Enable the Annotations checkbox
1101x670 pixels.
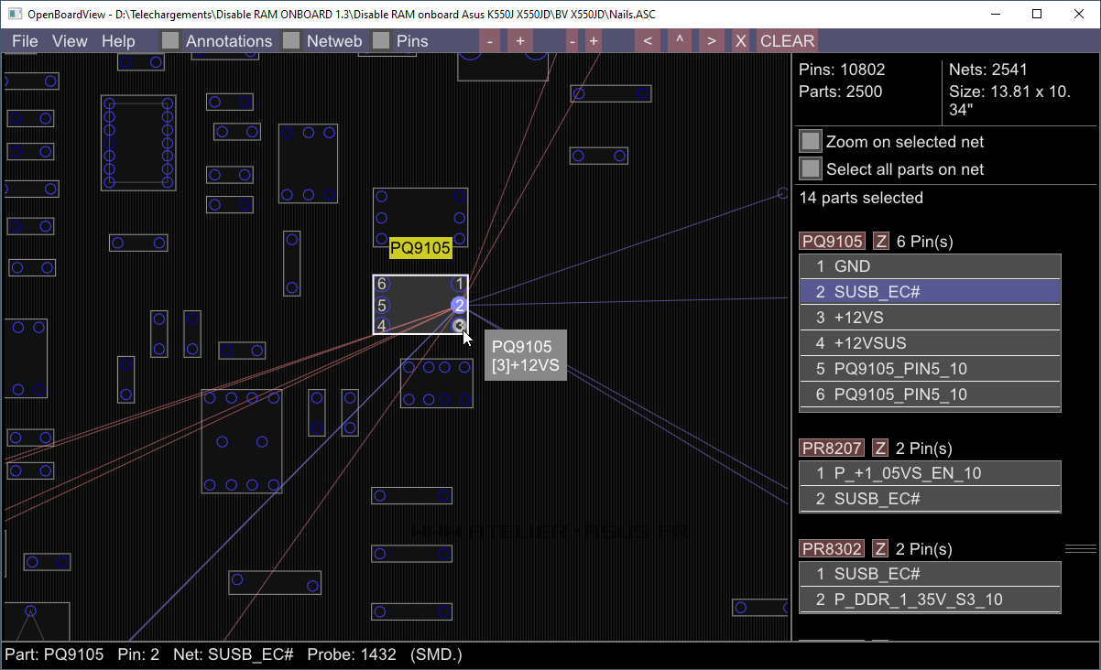click(x=170, y=41)
